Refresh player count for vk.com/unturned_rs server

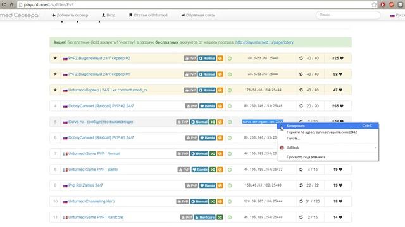pyautogui.click(x=301, y=90)
